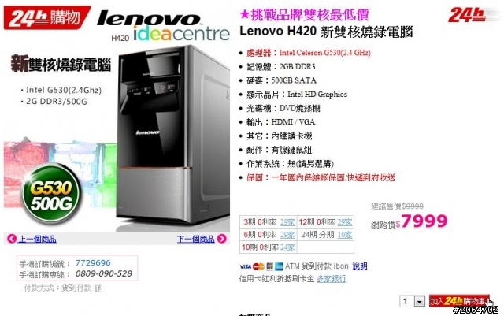Click the red 24h logo at top right
The width and height of the screenshot is (504, 316).
pos(467,15)
